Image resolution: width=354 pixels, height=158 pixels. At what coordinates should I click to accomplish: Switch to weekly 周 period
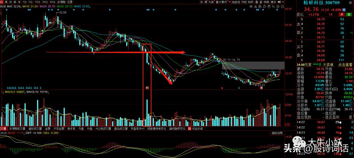point(6,2)
